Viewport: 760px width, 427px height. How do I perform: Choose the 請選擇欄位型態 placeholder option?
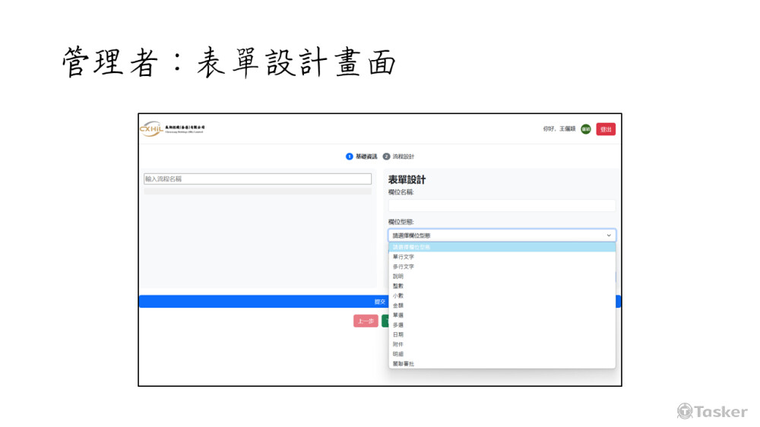click(502, 247)
